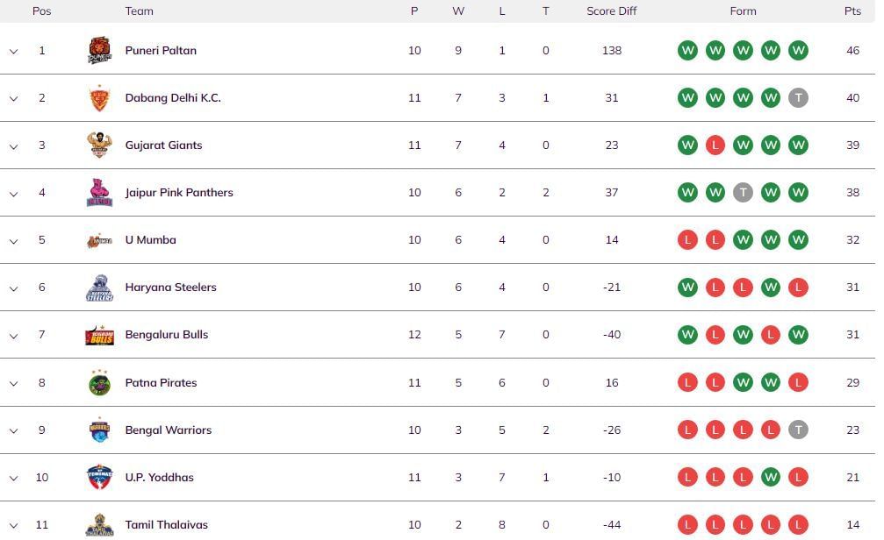
Task: Expand the Tamil Thalaivas row chevron
Action: pos(14,525)
